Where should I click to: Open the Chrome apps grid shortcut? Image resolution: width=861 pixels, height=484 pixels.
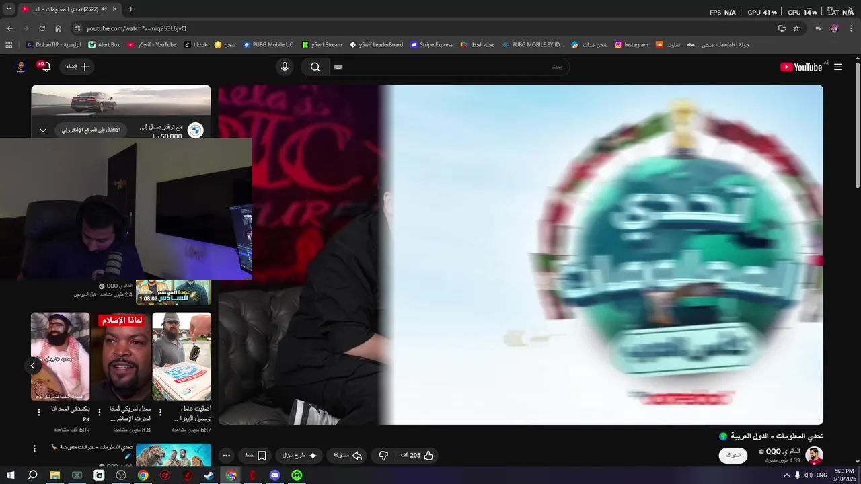pyautogui.click(x=9, y=45)
